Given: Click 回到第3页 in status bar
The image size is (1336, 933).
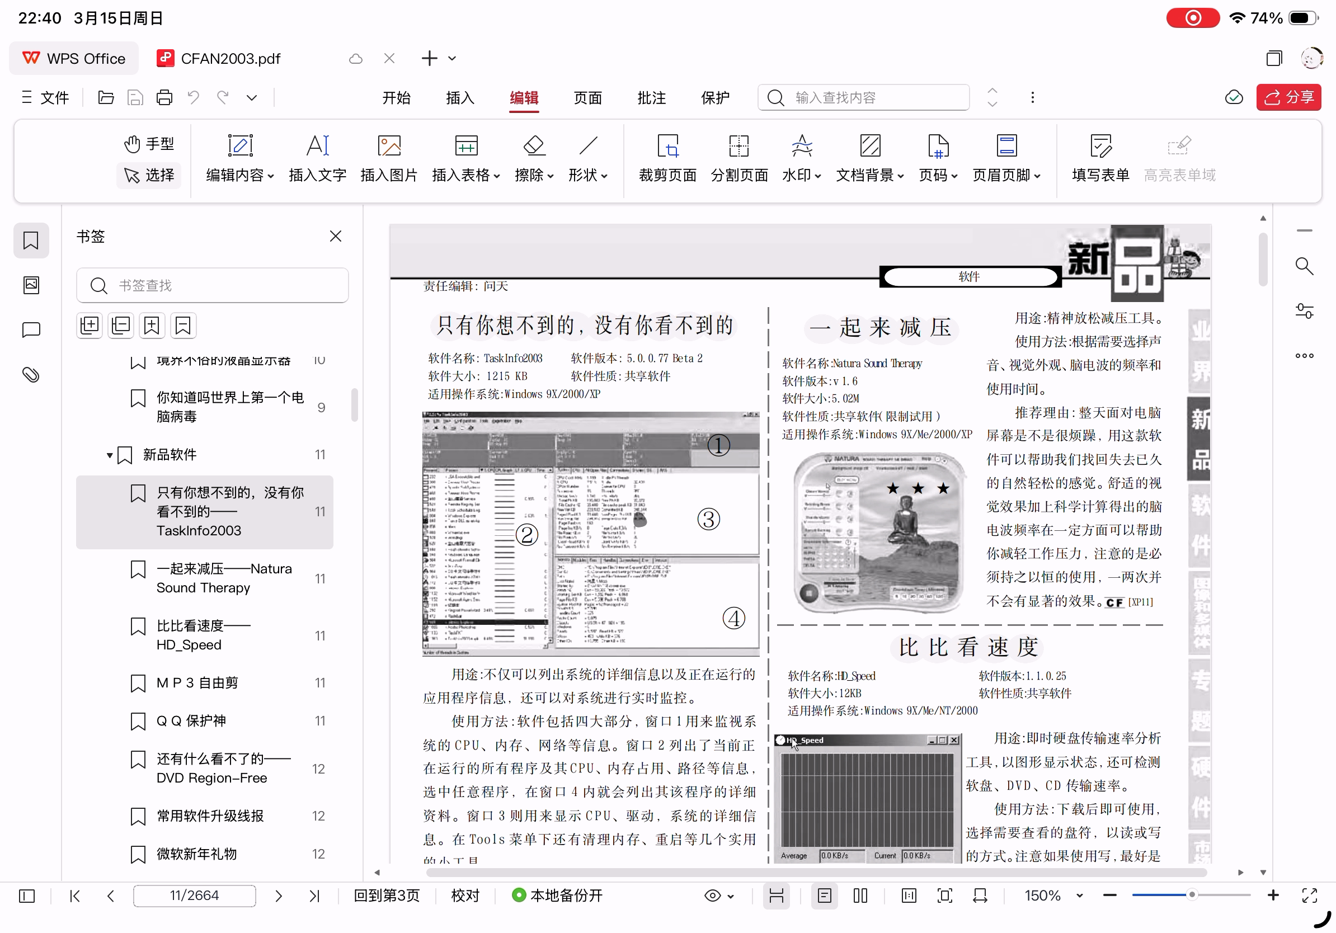Looking at the screenshot, I should (387, 896).
